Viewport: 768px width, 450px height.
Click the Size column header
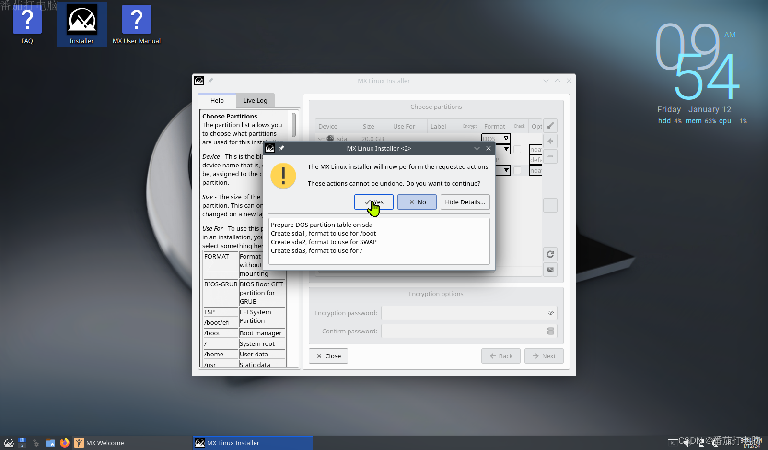point(374,126)
